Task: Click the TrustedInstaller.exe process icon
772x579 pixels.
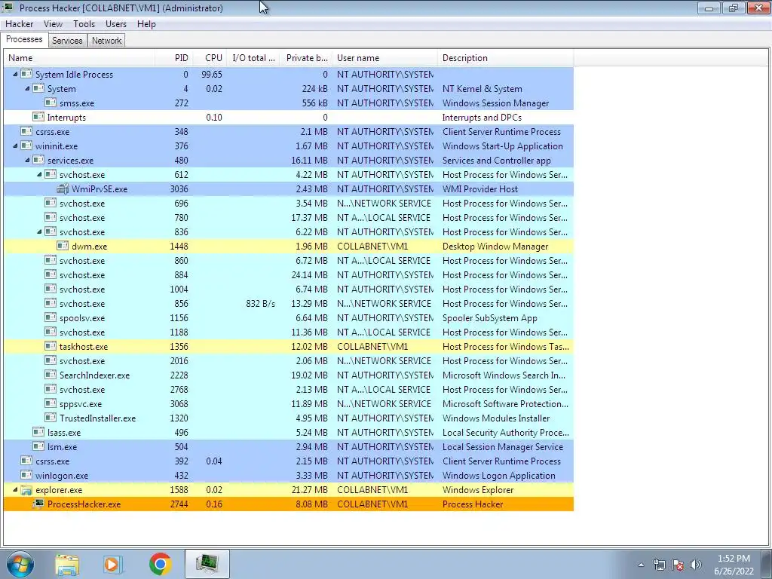Action: click(x=51, y=418)
